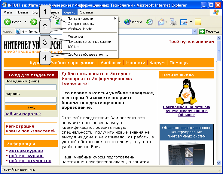Image resolution: width=223 pixels, height=174 pixels.
Task: Select ICQ Lite menu item
Action: (x=90, y=47)
